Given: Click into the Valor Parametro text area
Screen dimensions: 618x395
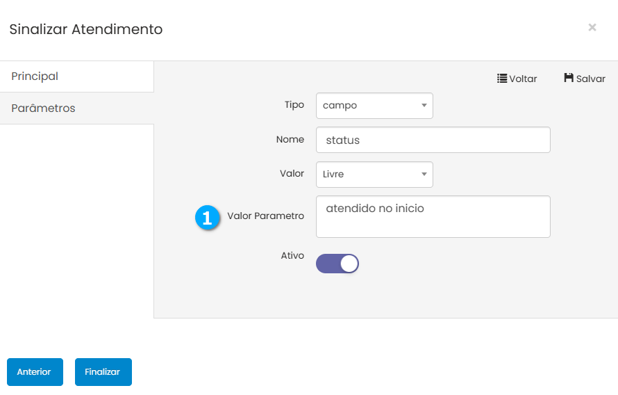Looking at the screenshot, I should [x=433, y=217].
